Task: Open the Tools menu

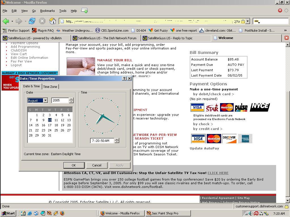Action: point(63,11)
